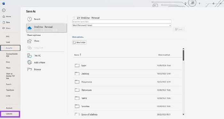Screen dimensions: 224x119
Task: Click the lightbulb icon in title bar
Action: click(x=185, y=4)
